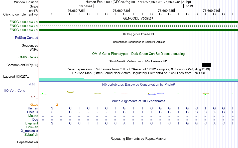Click the orange '2' in Gaps row

(x=57, y=105)
